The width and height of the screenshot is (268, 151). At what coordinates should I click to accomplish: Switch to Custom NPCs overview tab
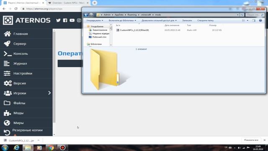68,3
